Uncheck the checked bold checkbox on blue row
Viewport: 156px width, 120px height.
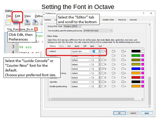103,68
